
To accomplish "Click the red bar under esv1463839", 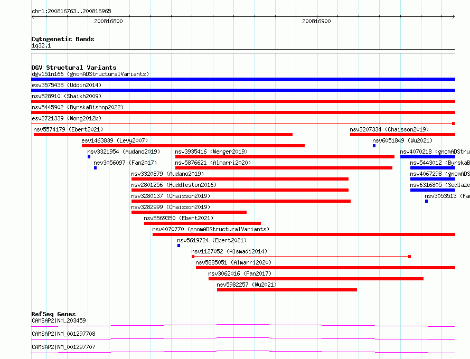I will click(193, 146).
